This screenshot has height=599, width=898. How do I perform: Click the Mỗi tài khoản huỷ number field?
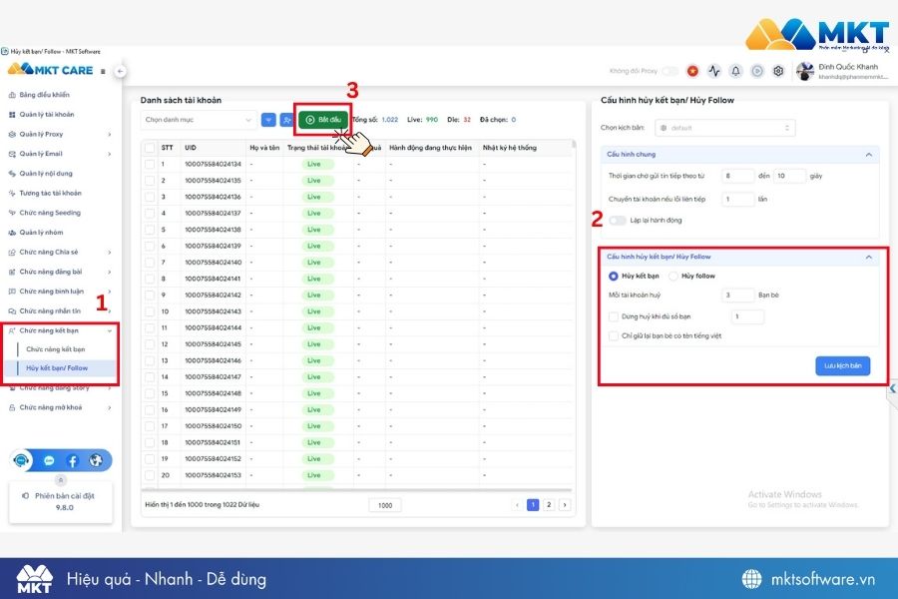[x=737, y=296]
